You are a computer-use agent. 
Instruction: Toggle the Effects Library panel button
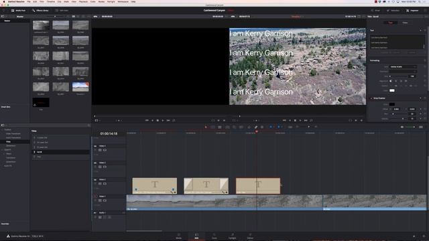point(40,11)
